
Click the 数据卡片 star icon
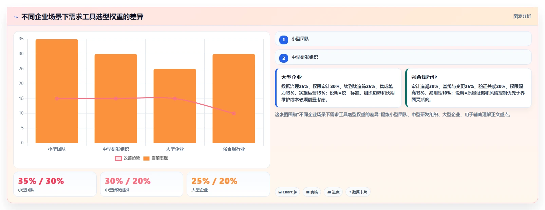[x=350, y=192]
